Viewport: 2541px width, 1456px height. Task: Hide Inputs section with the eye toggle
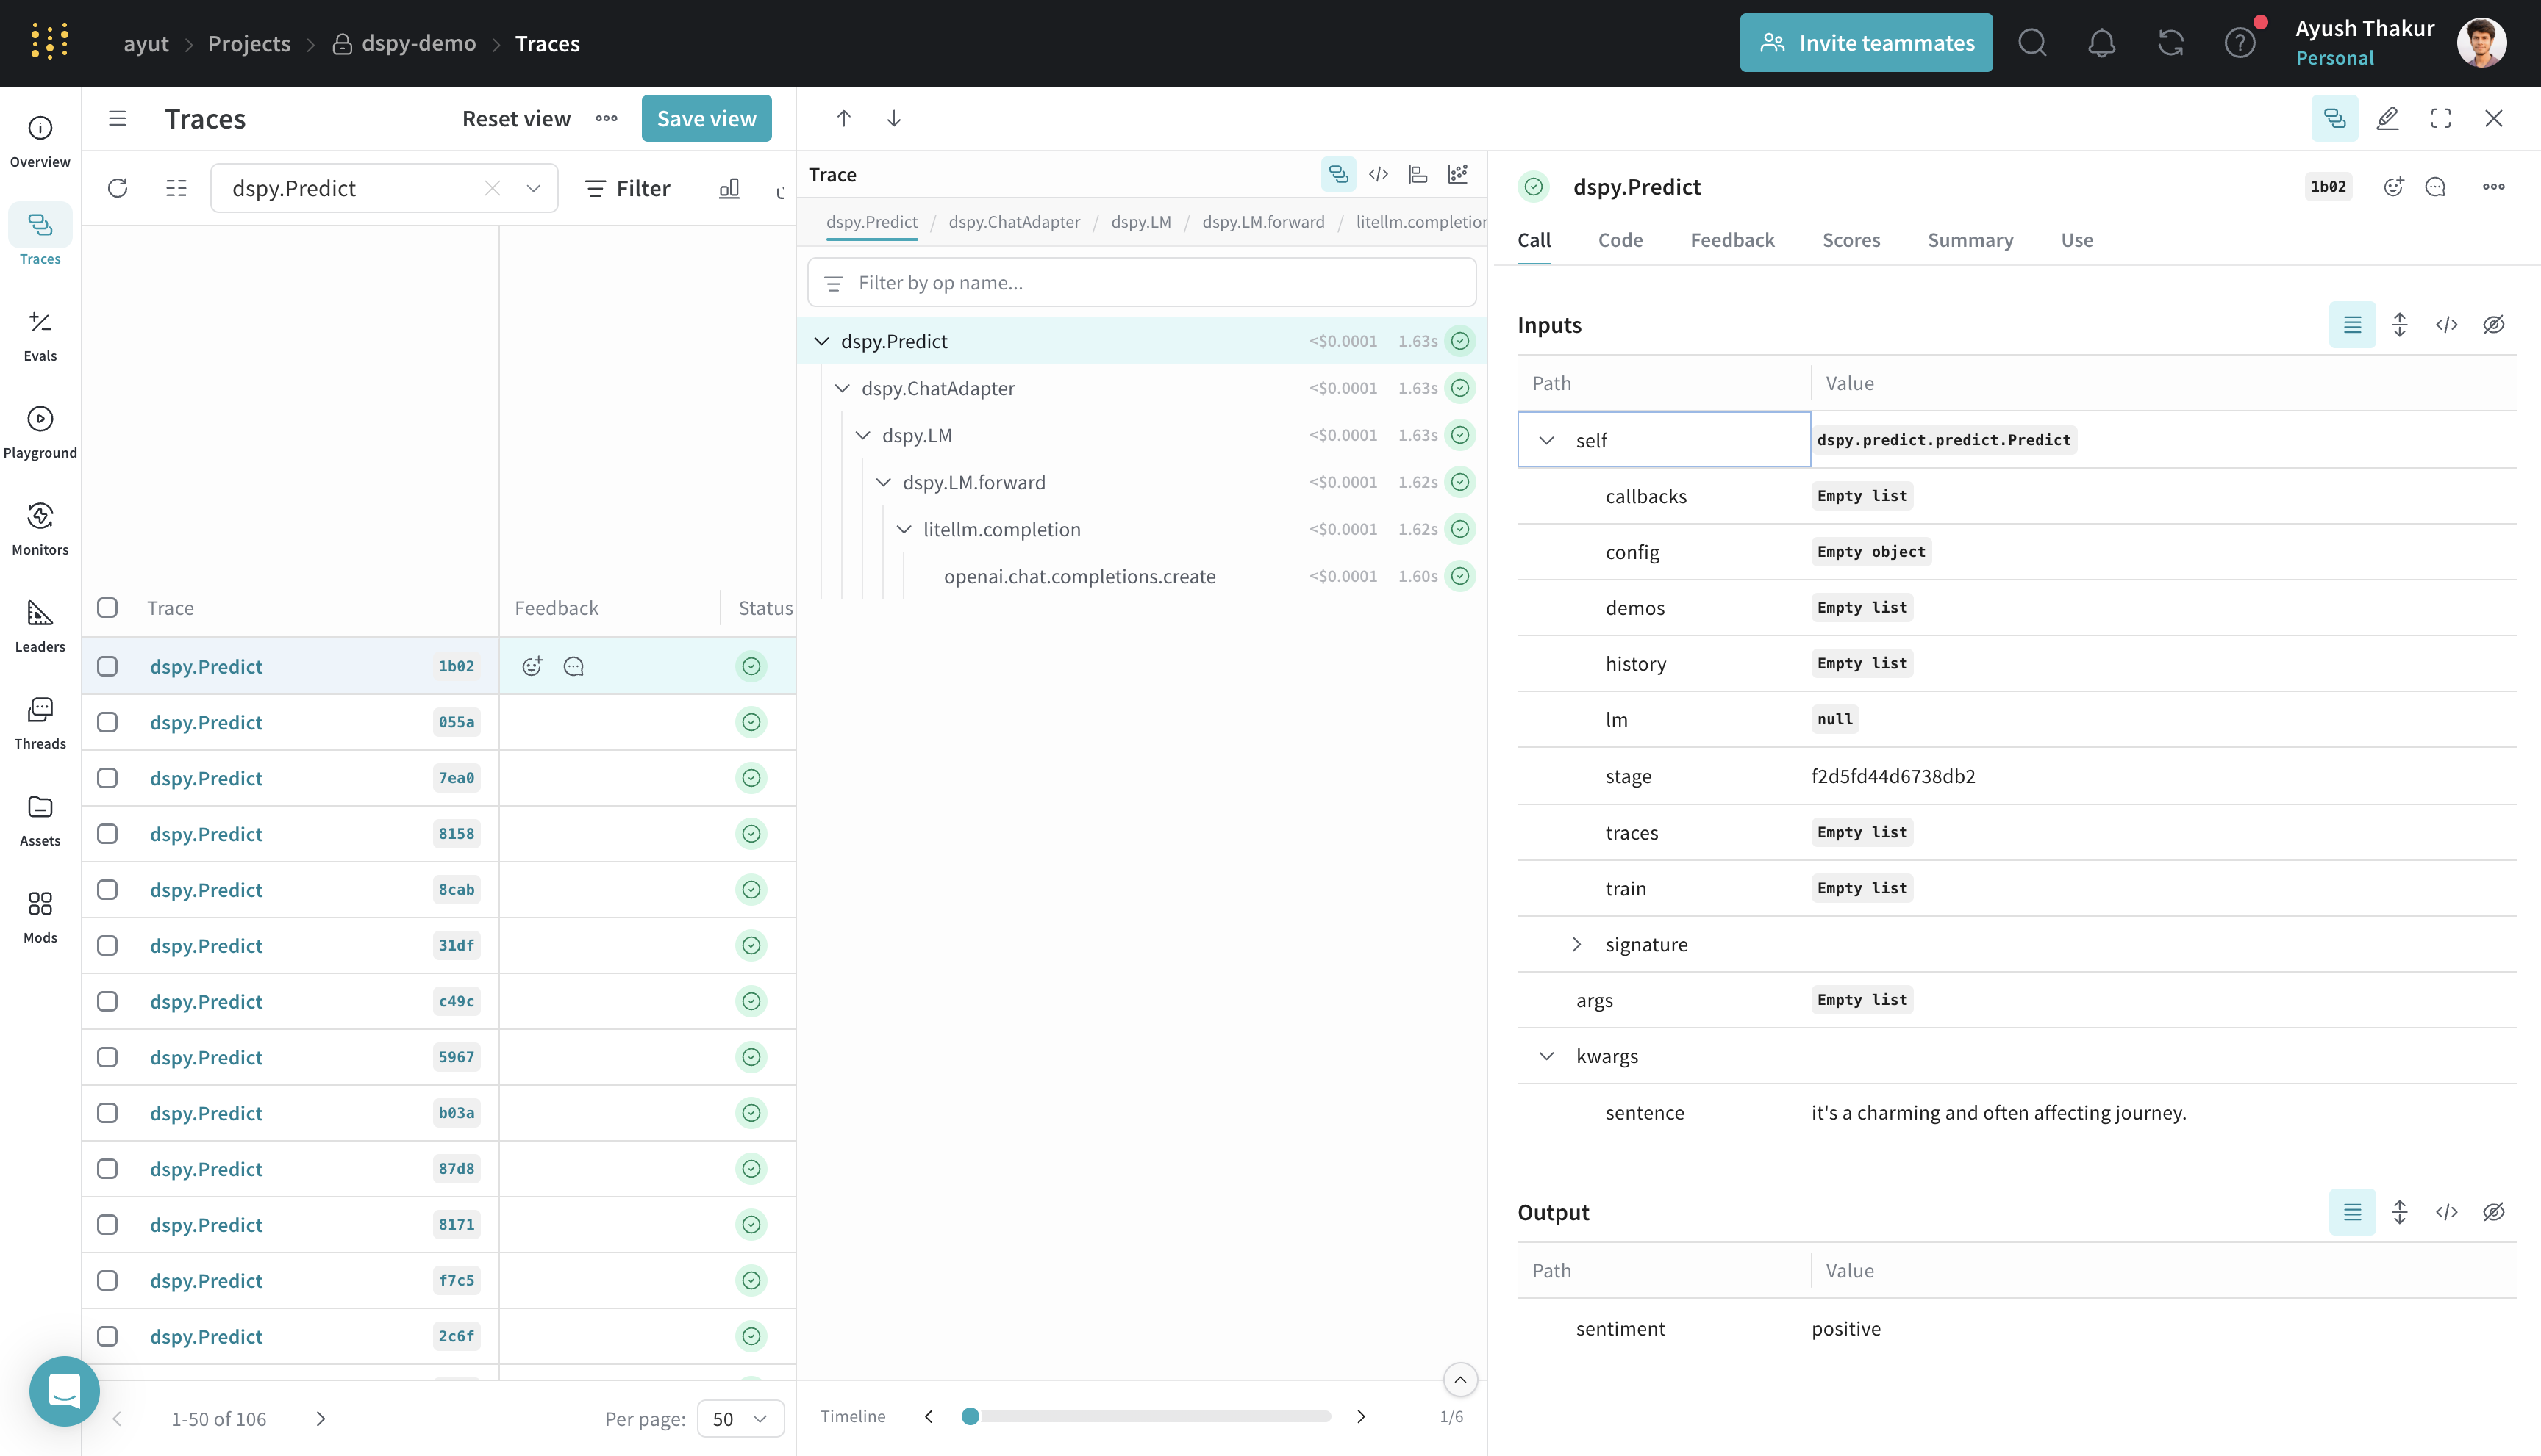pyautogui.click(x=2494, y=324)
